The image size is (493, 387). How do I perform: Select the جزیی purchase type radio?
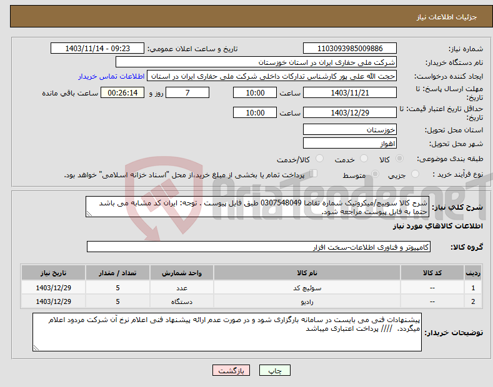tap(415, 174)
